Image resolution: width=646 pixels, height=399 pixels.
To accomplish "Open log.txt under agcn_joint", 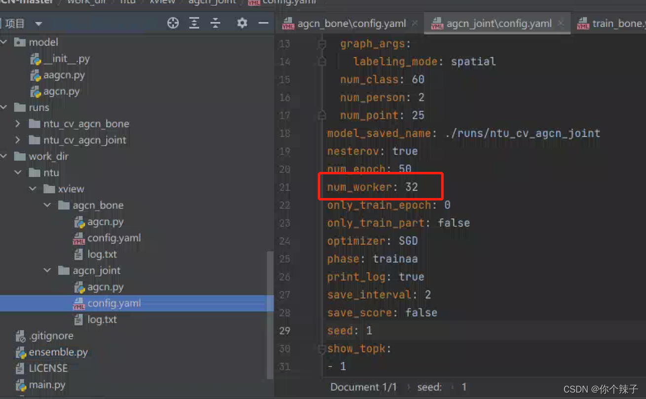I will tap(95, 319).
